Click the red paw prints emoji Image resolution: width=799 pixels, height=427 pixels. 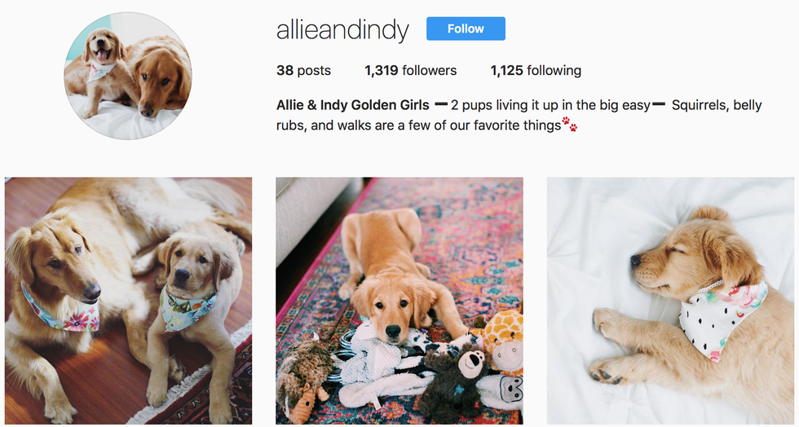coord(570,124)
